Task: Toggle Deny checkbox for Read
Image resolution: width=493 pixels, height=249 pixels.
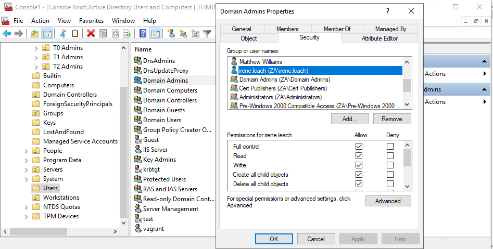Action: pyautogui.click(x=390, y=156)
